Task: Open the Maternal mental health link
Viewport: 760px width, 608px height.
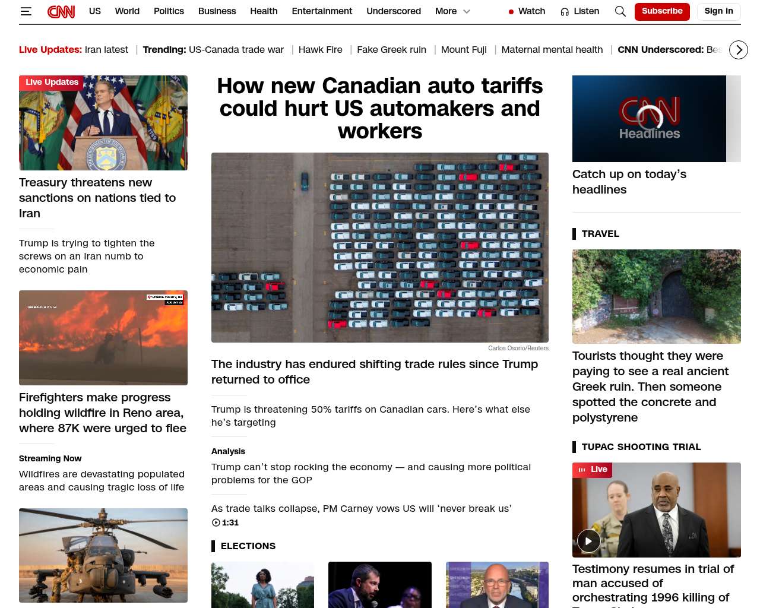Action: pyautogui.click(x=552, y=50)
